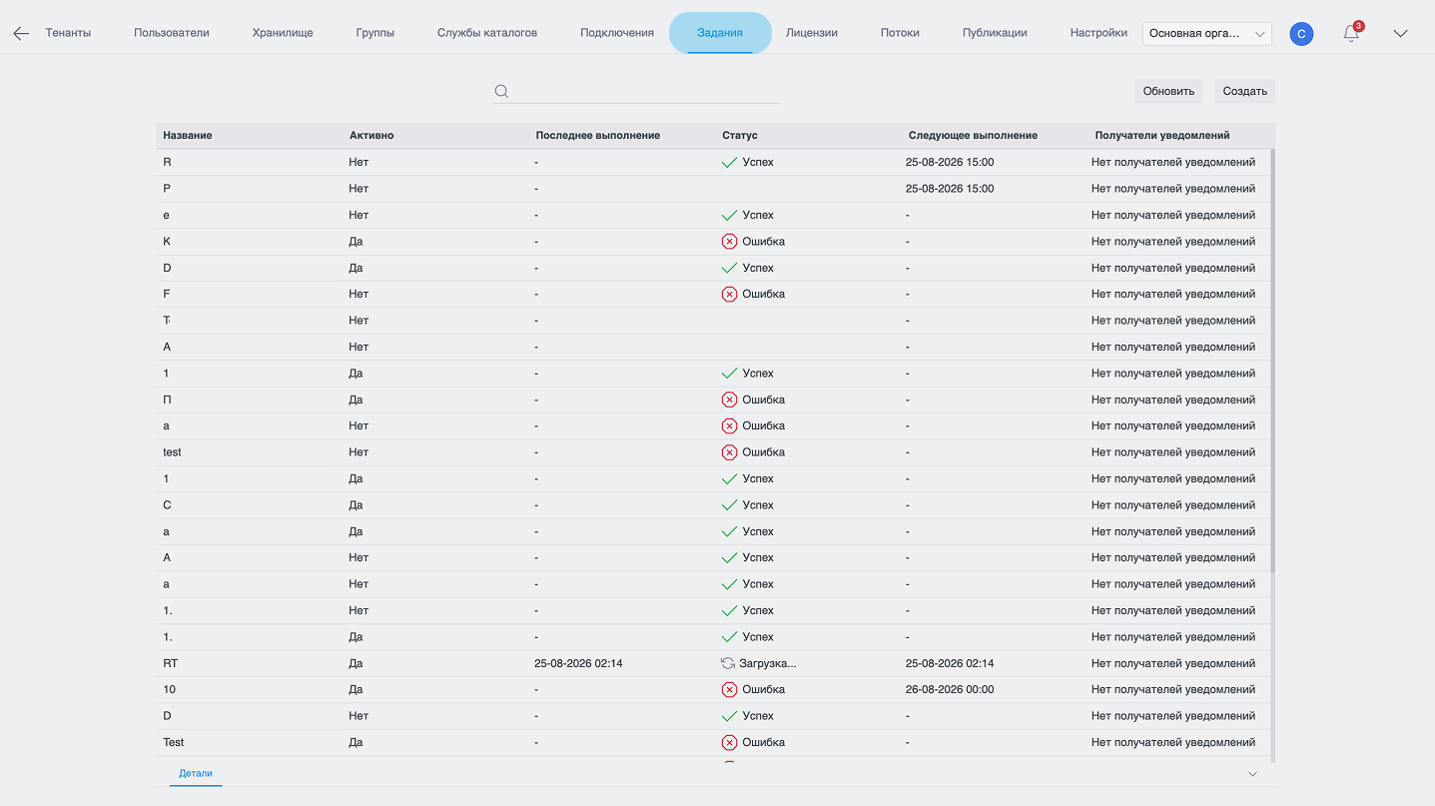Go to the Хранилище tab
This screenshot has height=806, width=1435.
[283, 33]
